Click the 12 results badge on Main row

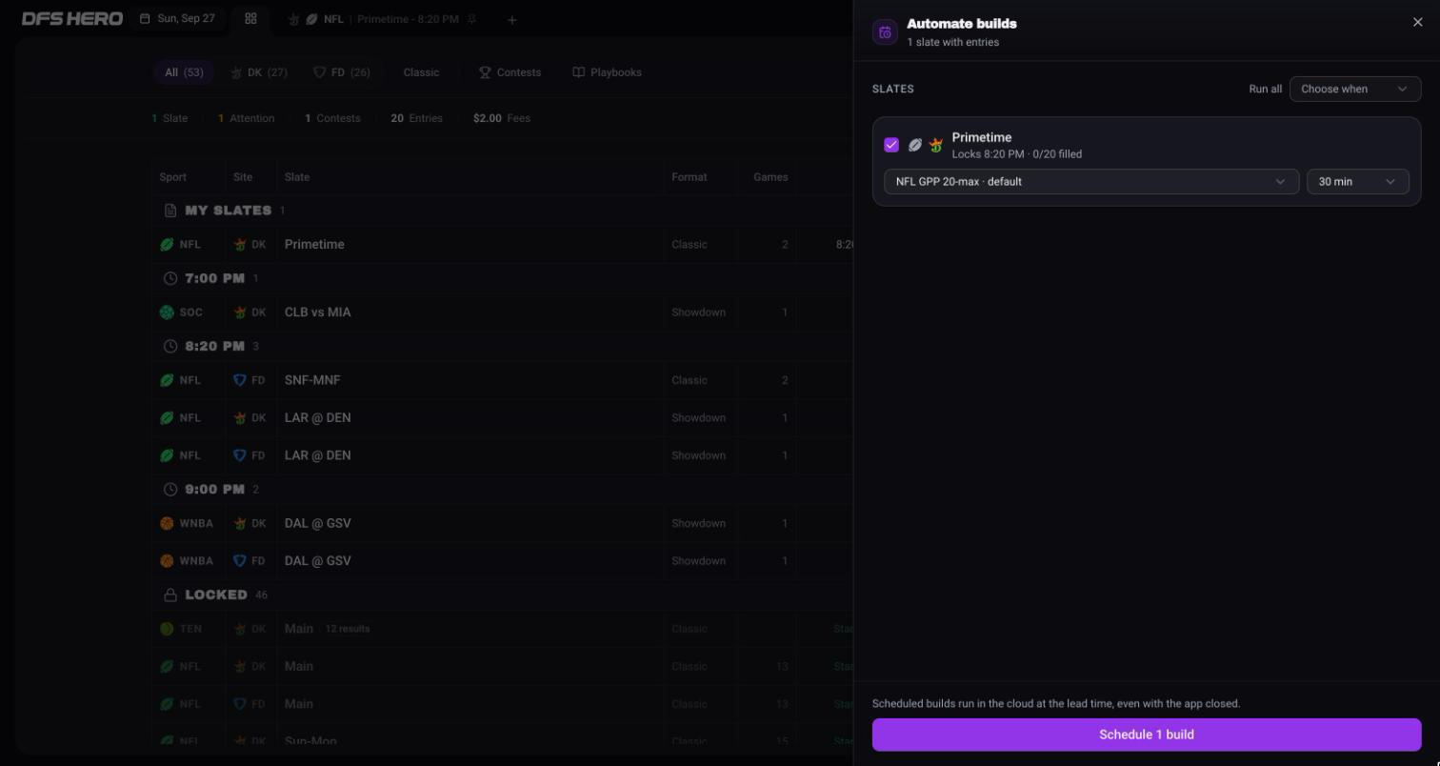click(x=348, y=629)
